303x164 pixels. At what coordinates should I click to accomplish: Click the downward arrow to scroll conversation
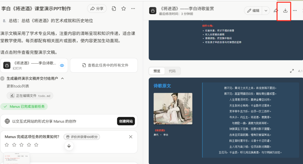point(69,146)
